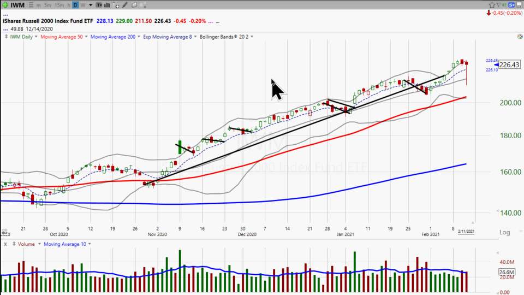Click the iShares Russell 2000 Index Fund ETF name
This screenshot has height=295, width=524.
(x=48, y=21)
